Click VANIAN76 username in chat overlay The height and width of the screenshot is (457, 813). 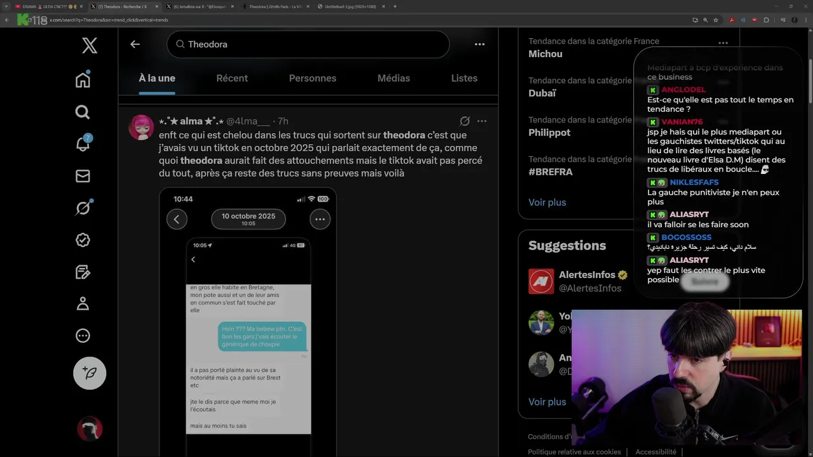pos(682,122)
